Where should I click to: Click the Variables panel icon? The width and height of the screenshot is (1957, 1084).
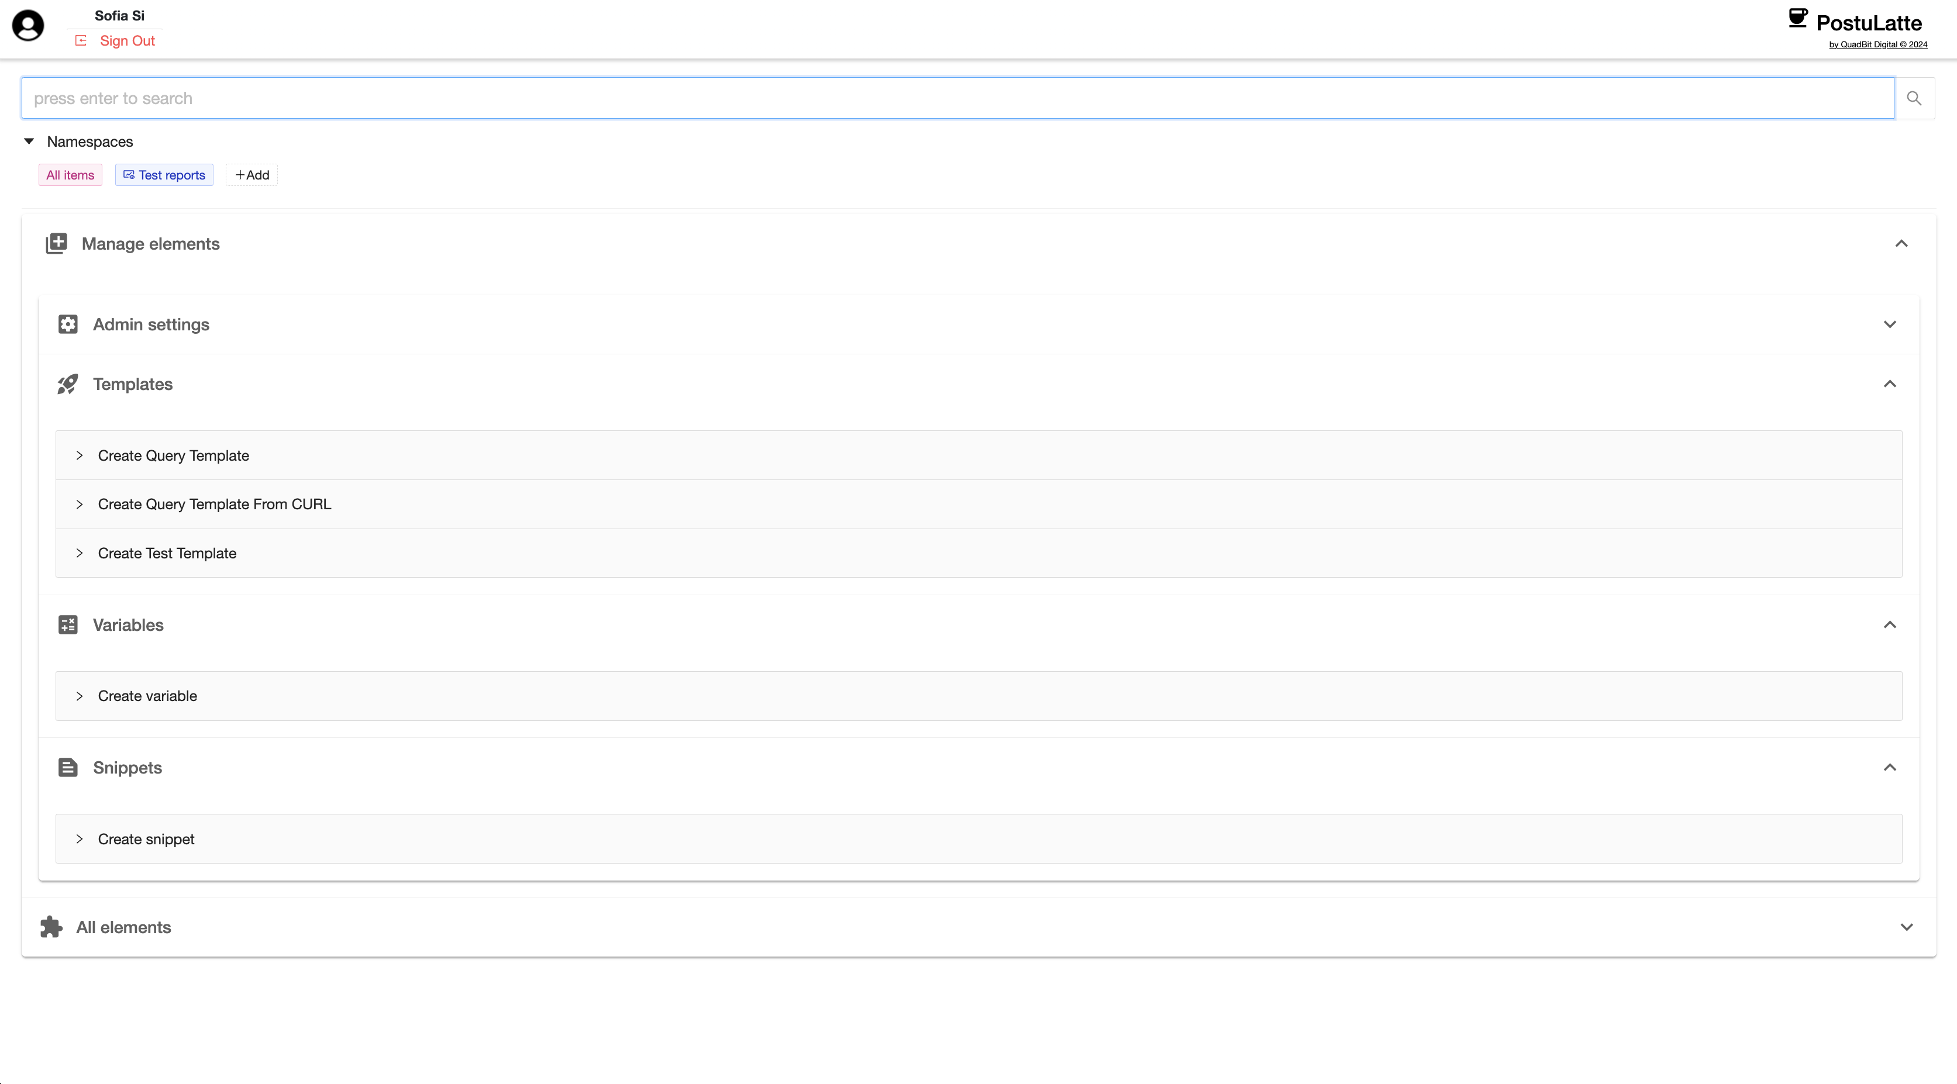point(68,624)
